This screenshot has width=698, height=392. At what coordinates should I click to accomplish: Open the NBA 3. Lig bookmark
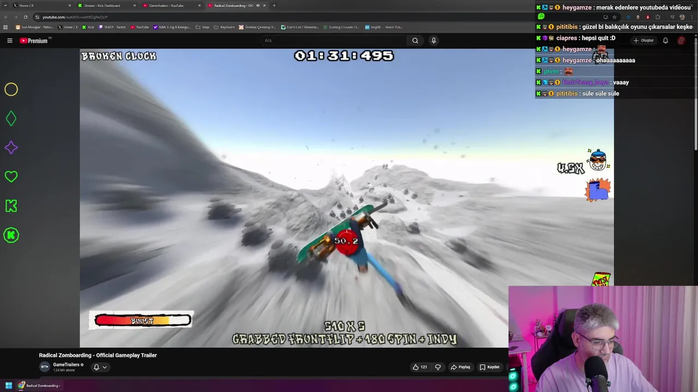coord(172,27)
